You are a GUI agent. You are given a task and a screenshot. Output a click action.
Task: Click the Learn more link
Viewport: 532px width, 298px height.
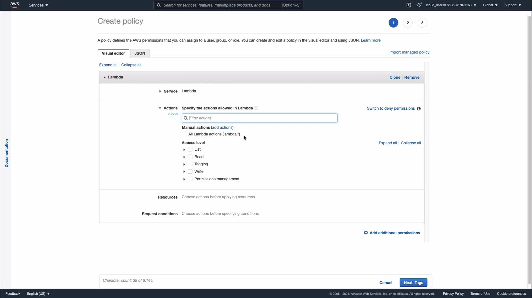370,40
